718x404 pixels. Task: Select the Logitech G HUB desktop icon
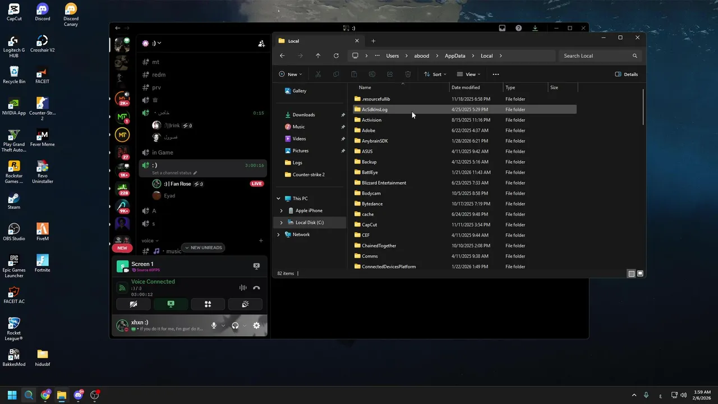pyautogui.click(x=14, y=46)
